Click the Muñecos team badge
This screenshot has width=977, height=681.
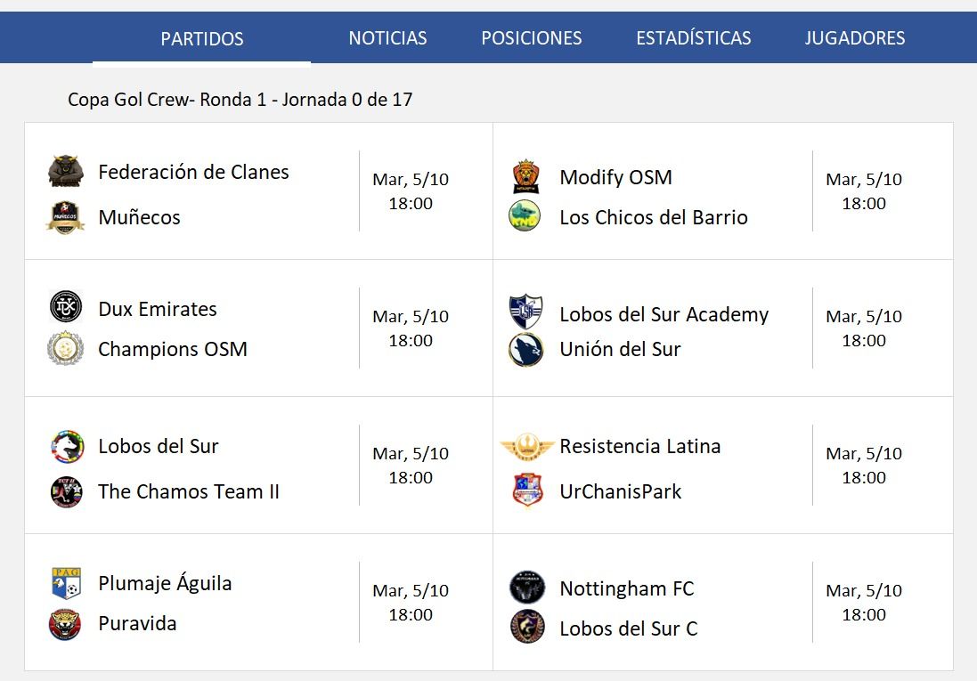[65, 217]
